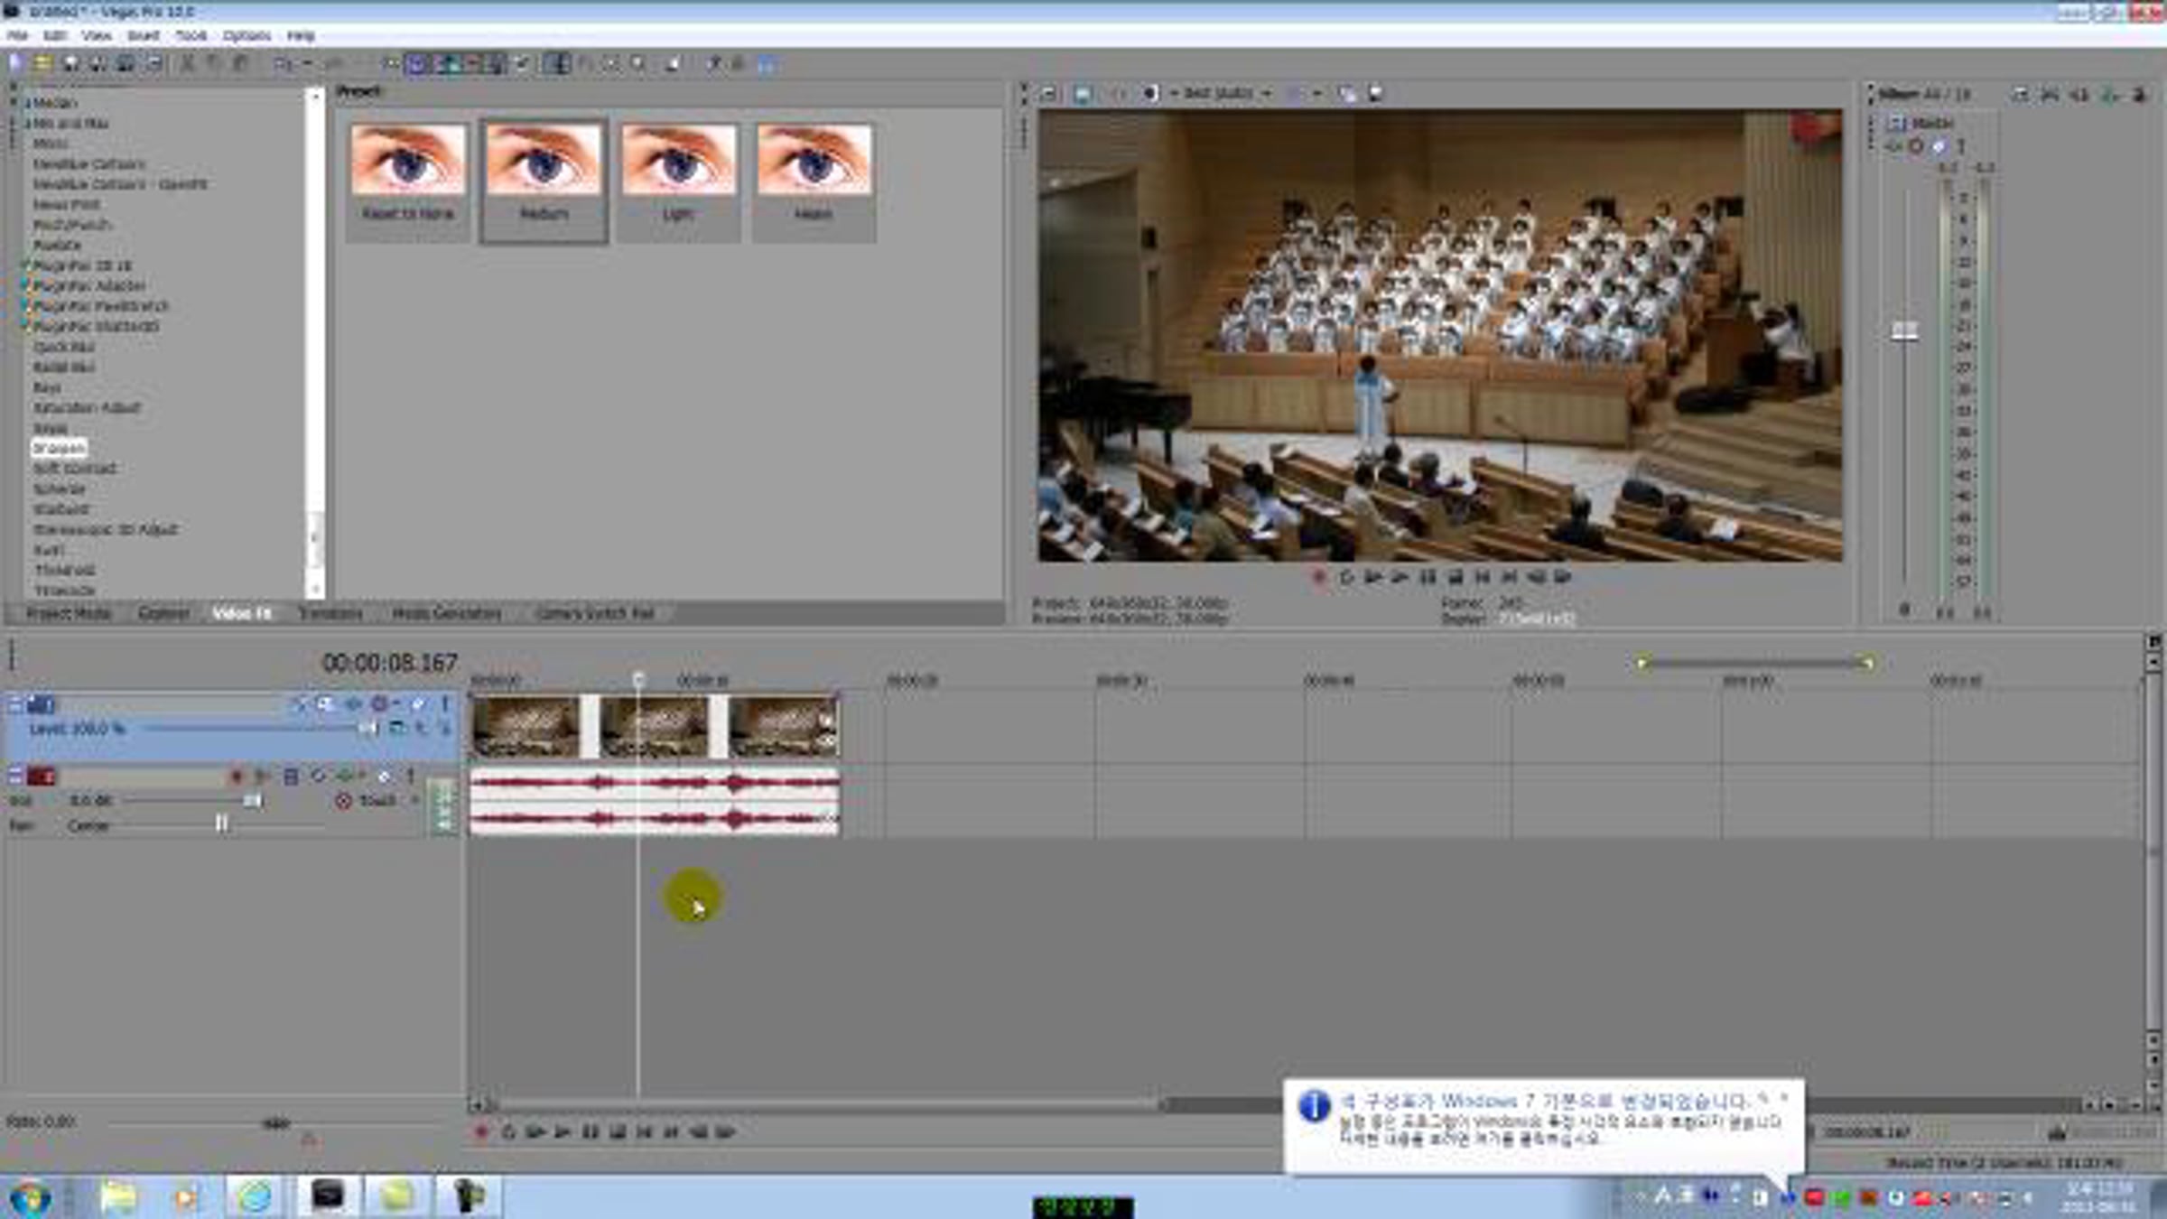Viewport: 2167px width, 1219px height.
Task: Minimize the video track height
Action: pos(15,703)
